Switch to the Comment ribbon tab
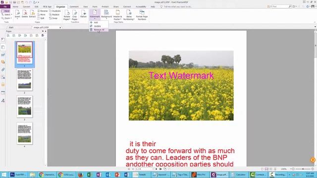 74,6
